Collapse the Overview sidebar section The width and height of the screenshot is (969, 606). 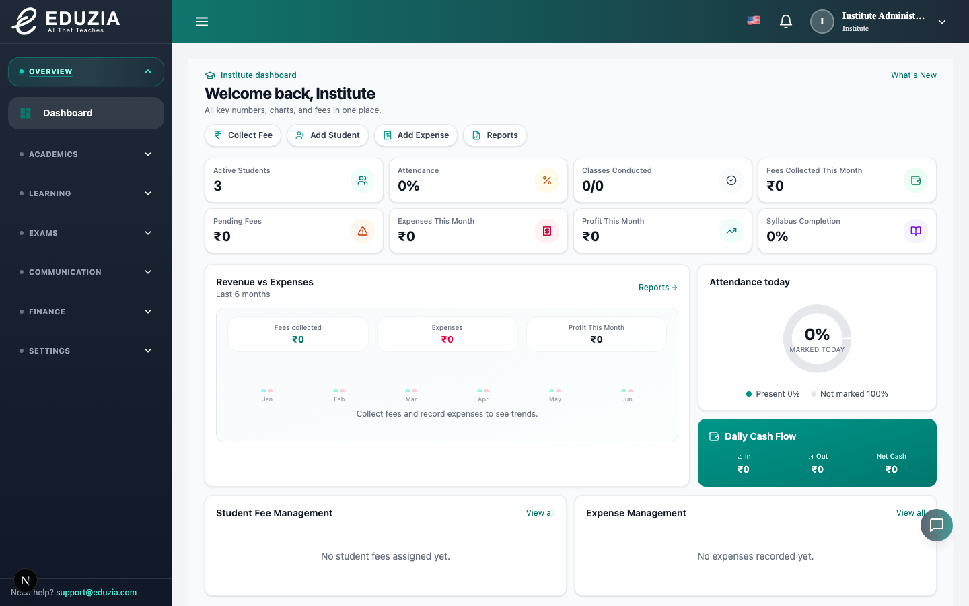[86, 71]
